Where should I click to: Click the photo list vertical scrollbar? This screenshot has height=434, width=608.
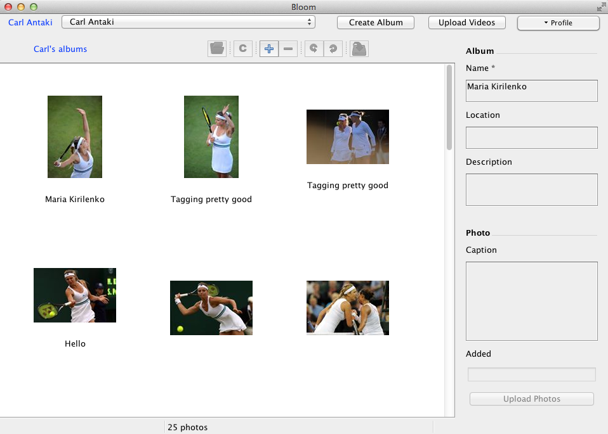(x=449, y=108)
